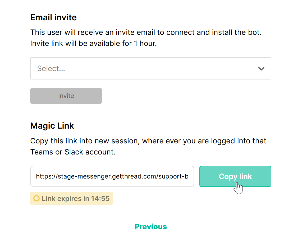Image resolution: width=302 pixels, height=244 pixels.
Task: Click the "Select..." placeholder text
Action: (51, 69)
